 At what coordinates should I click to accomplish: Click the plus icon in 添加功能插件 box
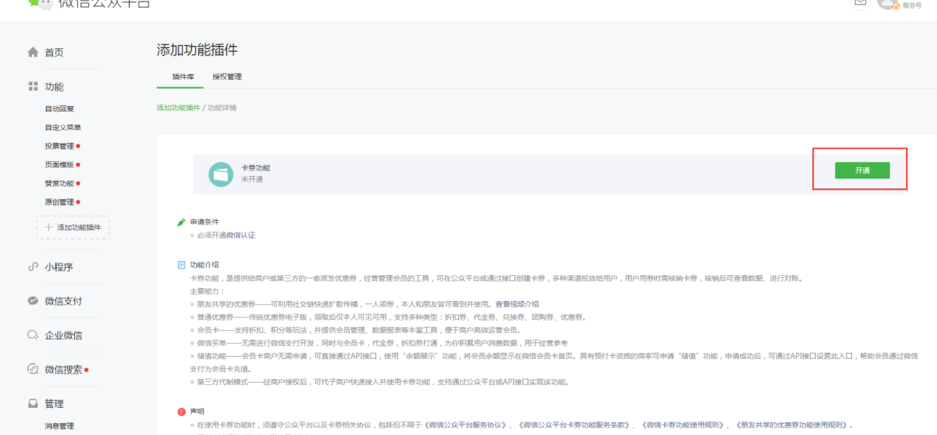[49, 227]
